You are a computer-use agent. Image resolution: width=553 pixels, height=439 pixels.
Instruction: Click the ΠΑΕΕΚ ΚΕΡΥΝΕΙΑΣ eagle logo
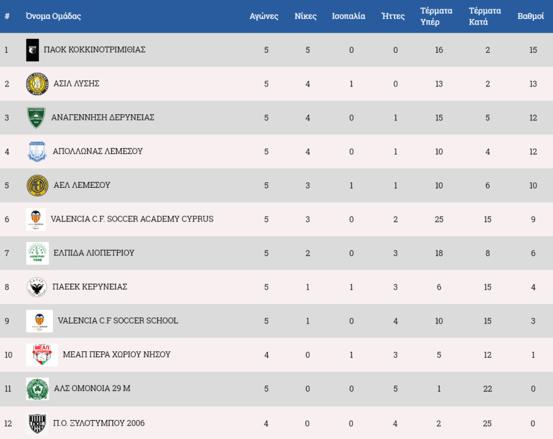(x=37, y=287)
